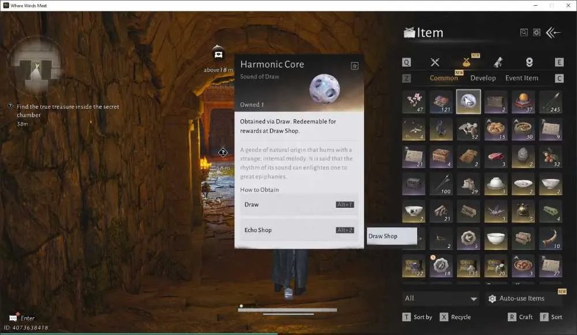Select the orange orb item with 37

tap(523, 102)
